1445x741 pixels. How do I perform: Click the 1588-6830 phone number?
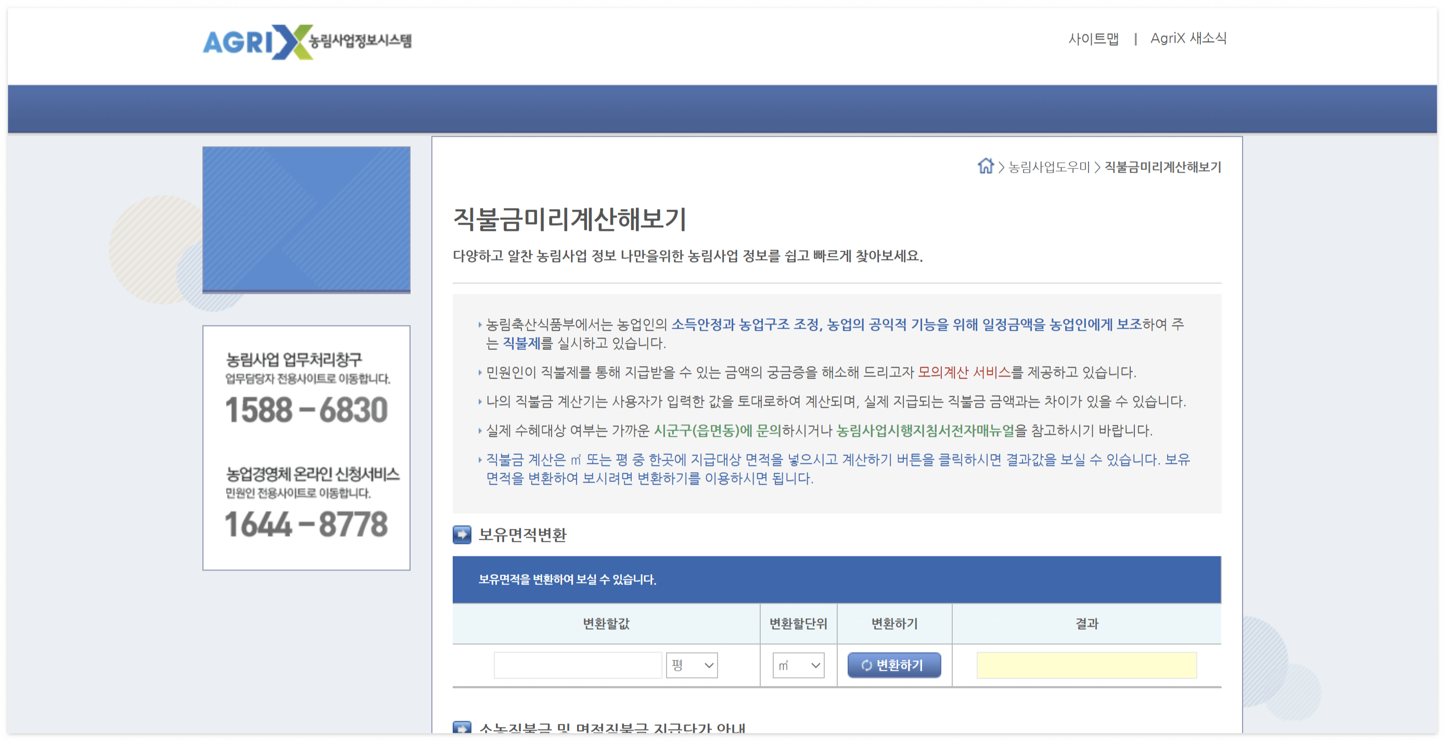click(306, 410)
